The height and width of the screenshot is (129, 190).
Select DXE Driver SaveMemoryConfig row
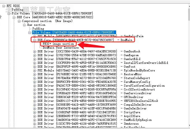pyautogui.click(x=94, y=82)
